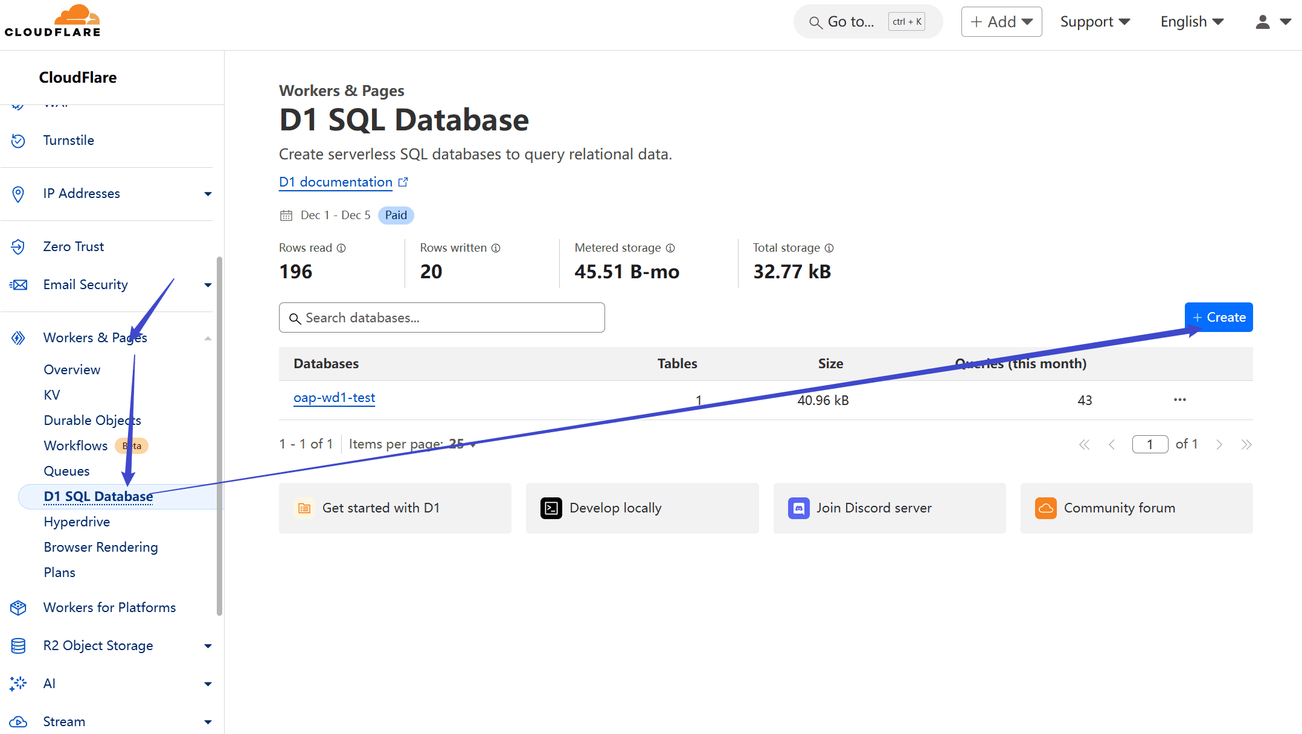Click the Zero Trust shield icon
Image resolution: width=1302 pixels, height=734 pixels.
click(18, 247)
